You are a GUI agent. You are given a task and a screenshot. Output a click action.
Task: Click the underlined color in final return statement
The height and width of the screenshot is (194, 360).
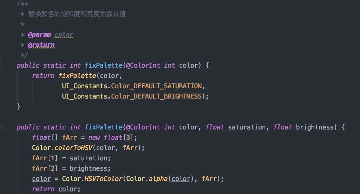(68, 189)
